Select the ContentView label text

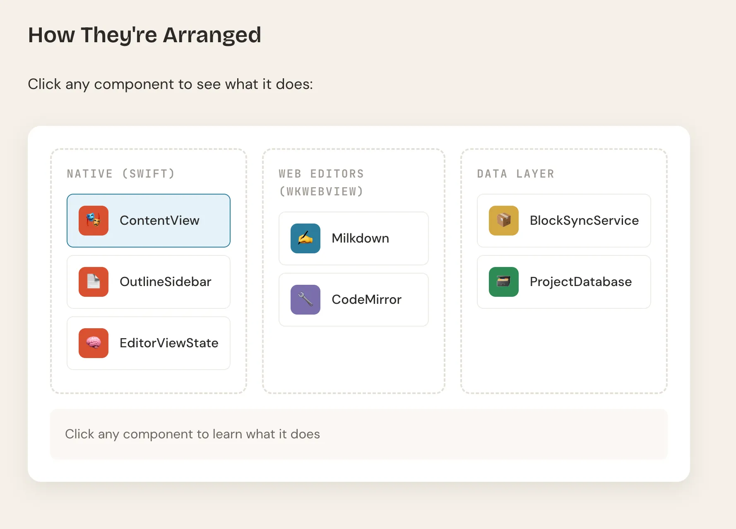159,221
